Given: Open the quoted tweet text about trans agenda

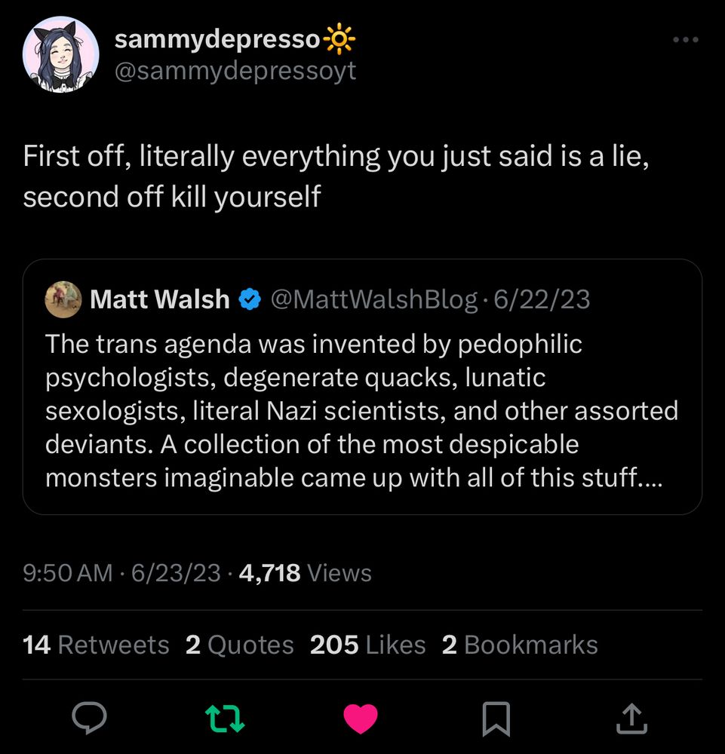Looking at the screenshot, I should (362, 411).
